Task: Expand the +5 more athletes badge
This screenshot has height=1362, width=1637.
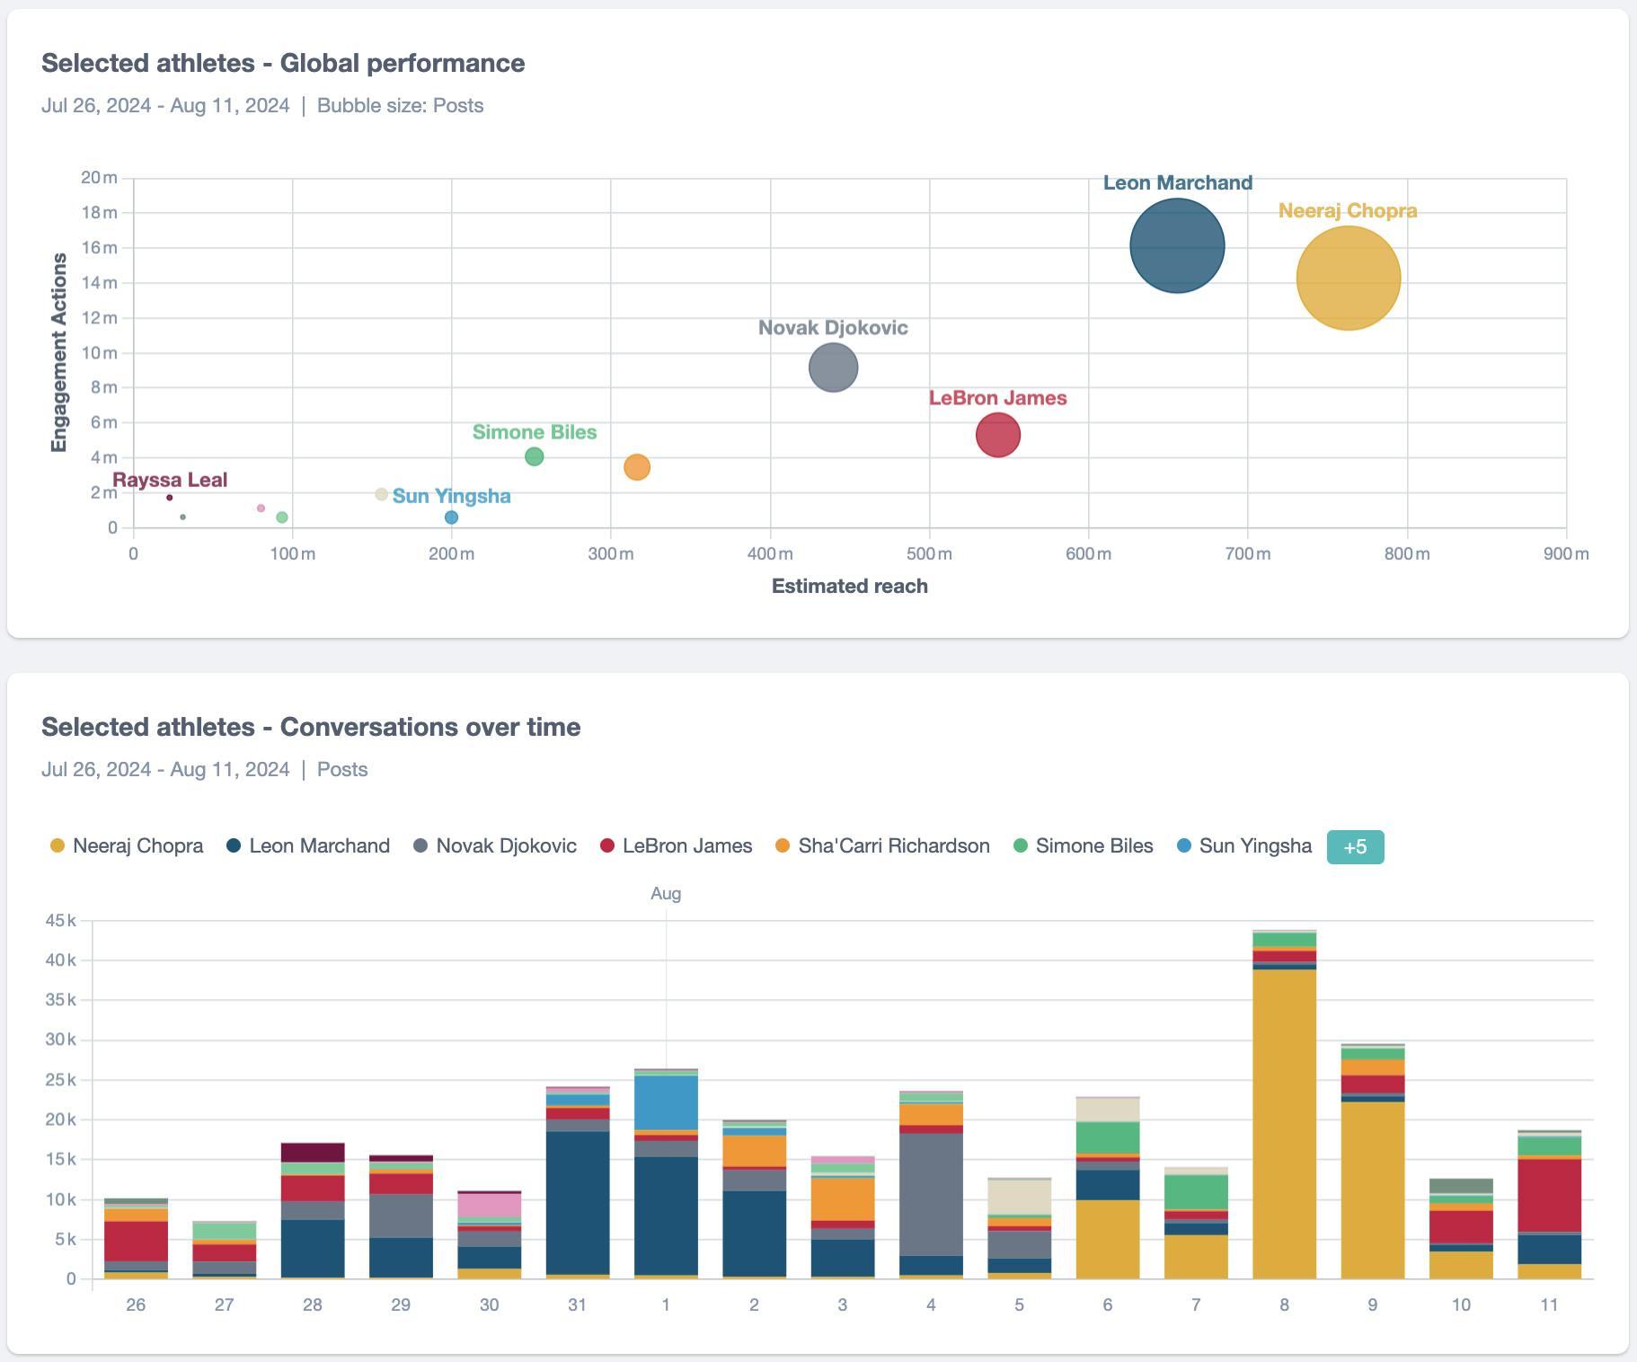Action: click(1355, 847)
